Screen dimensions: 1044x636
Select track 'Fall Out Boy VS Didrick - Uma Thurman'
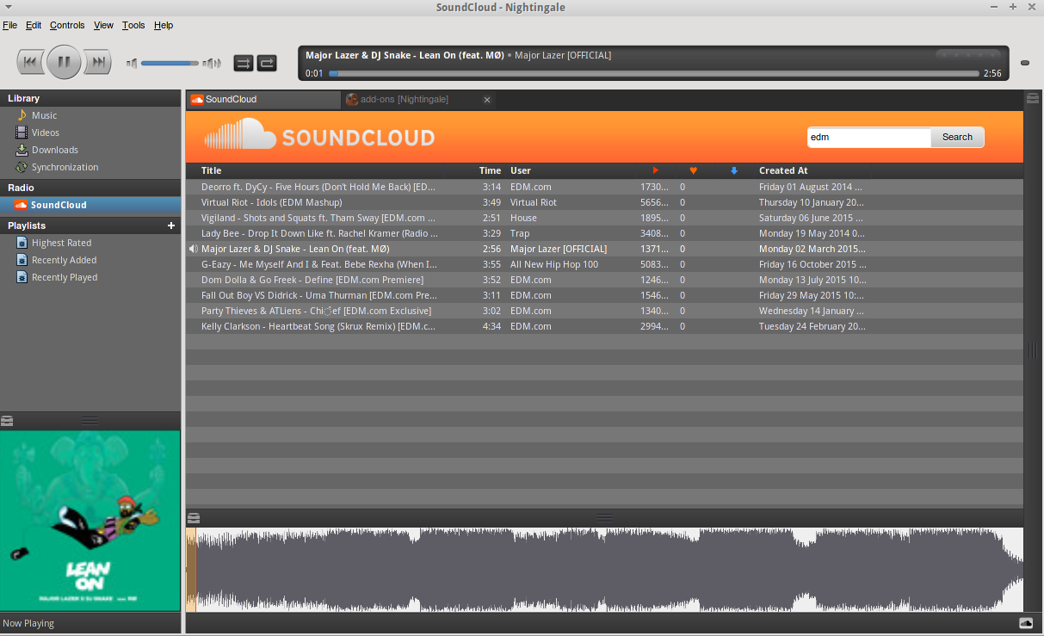(x=604, y=295)
